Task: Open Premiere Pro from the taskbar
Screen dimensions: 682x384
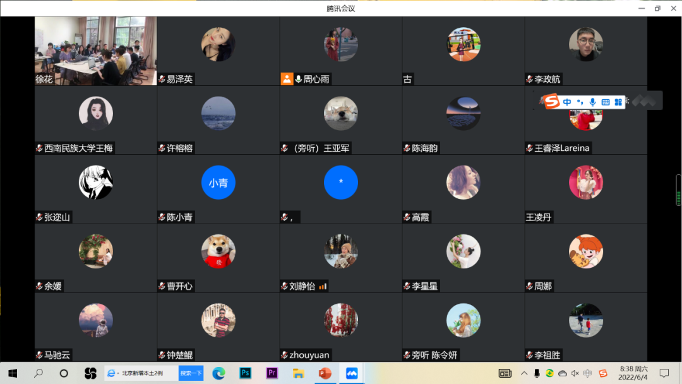Action: point(272,373)
